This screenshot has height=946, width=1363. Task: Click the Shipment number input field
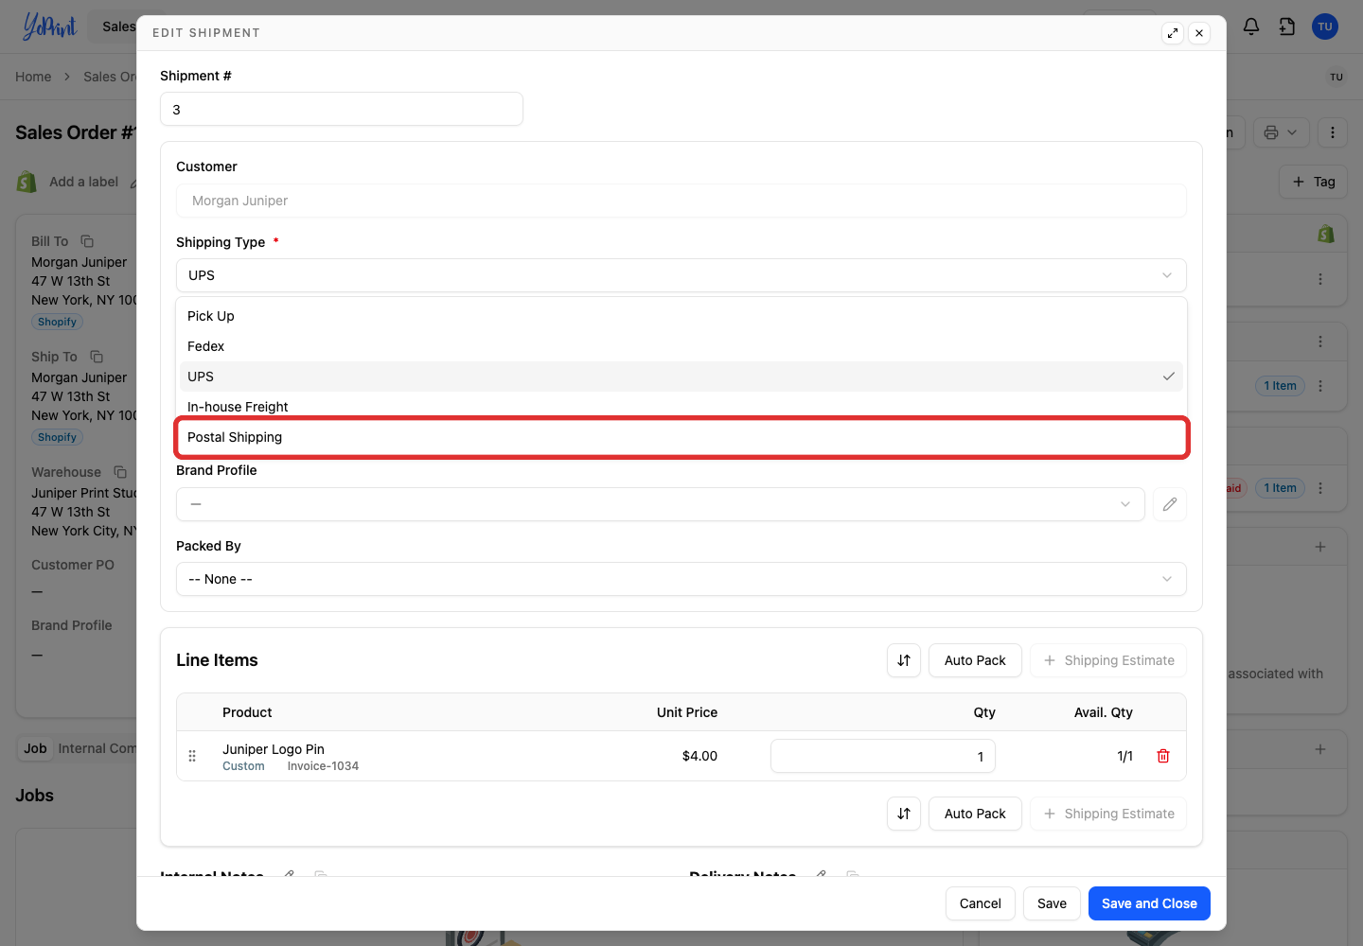(342, 109)
